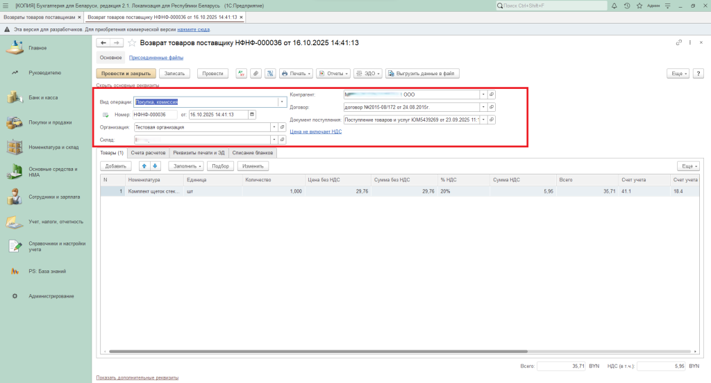
Task: Click the horizontal scrollbar under the table
Action: pyautogui.click(x=347, y=352)
